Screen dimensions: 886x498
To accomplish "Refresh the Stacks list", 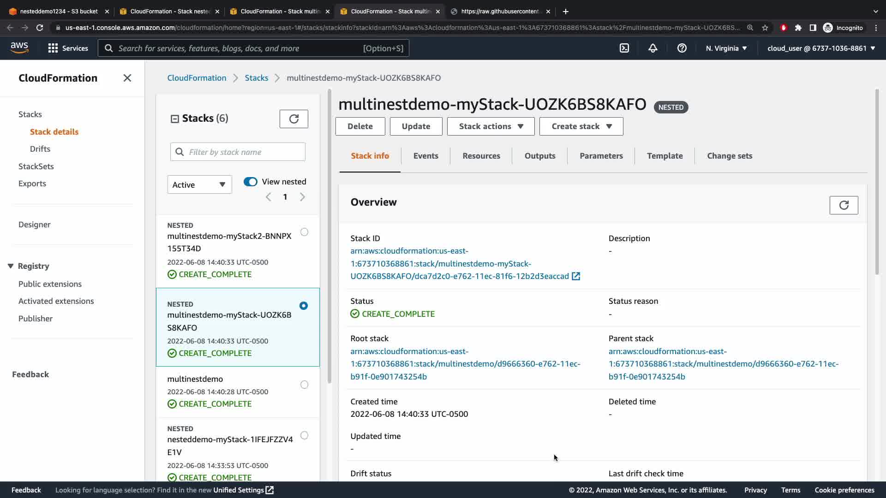I will point(293,119).
